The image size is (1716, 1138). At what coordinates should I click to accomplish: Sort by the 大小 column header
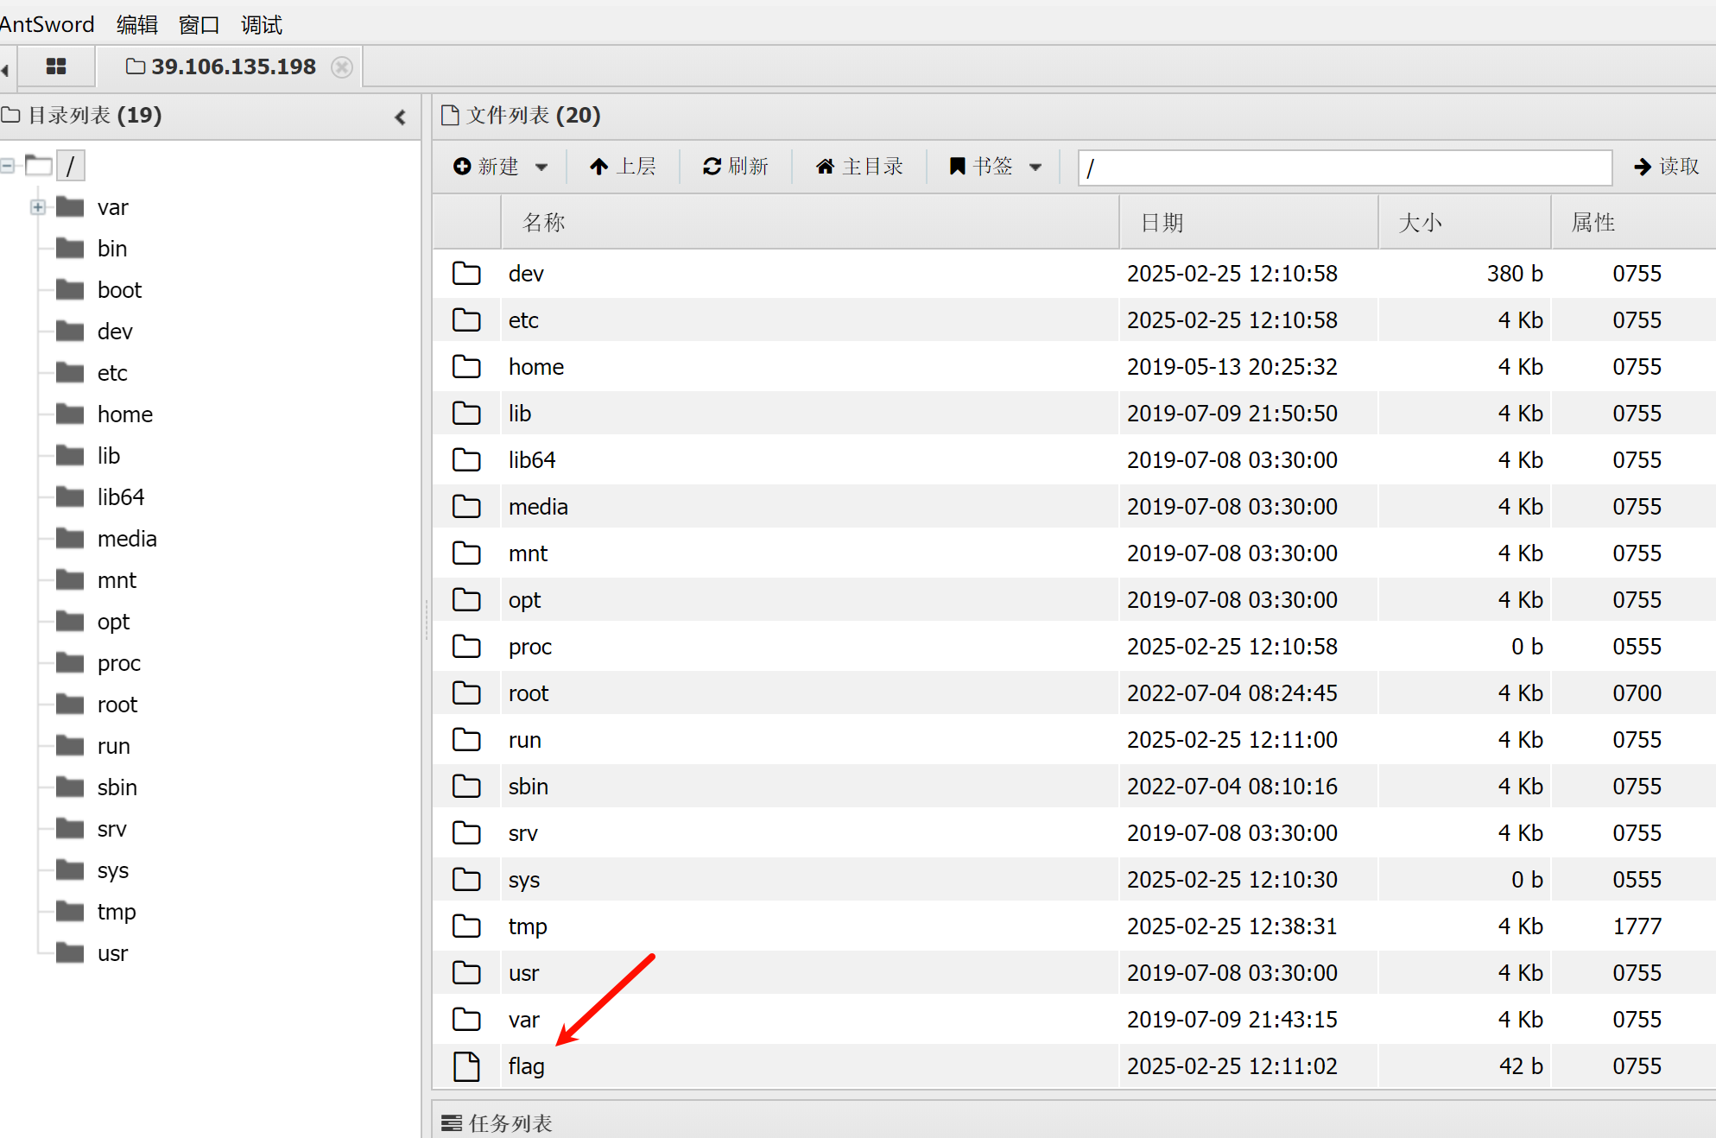(x=1465, y=223)
